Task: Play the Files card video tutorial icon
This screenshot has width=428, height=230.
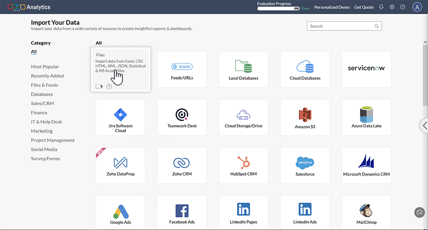Action: 99,86
